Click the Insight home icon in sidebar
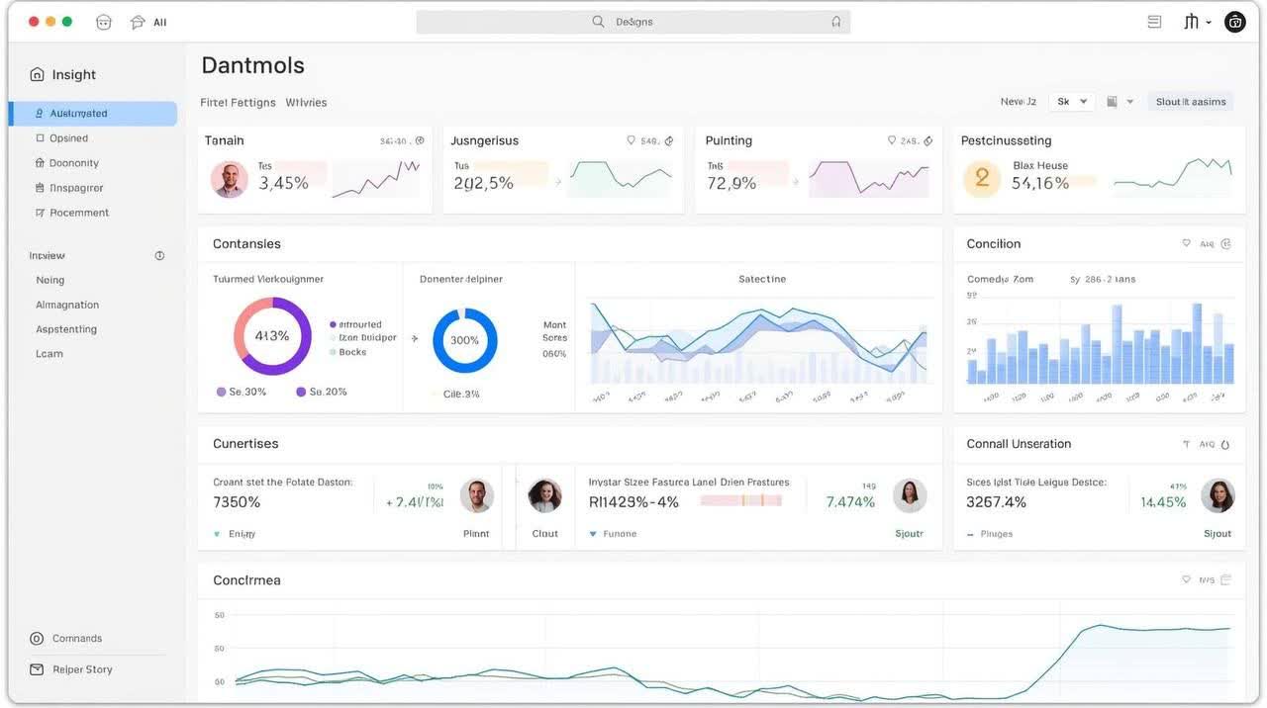1267x708 pixels. 37,75
